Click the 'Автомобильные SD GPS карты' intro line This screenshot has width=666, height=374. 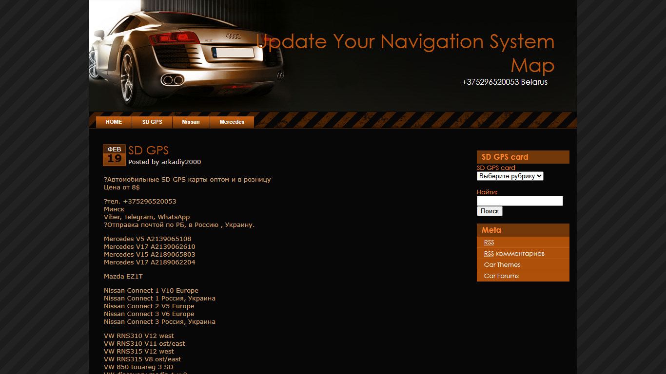187,180
